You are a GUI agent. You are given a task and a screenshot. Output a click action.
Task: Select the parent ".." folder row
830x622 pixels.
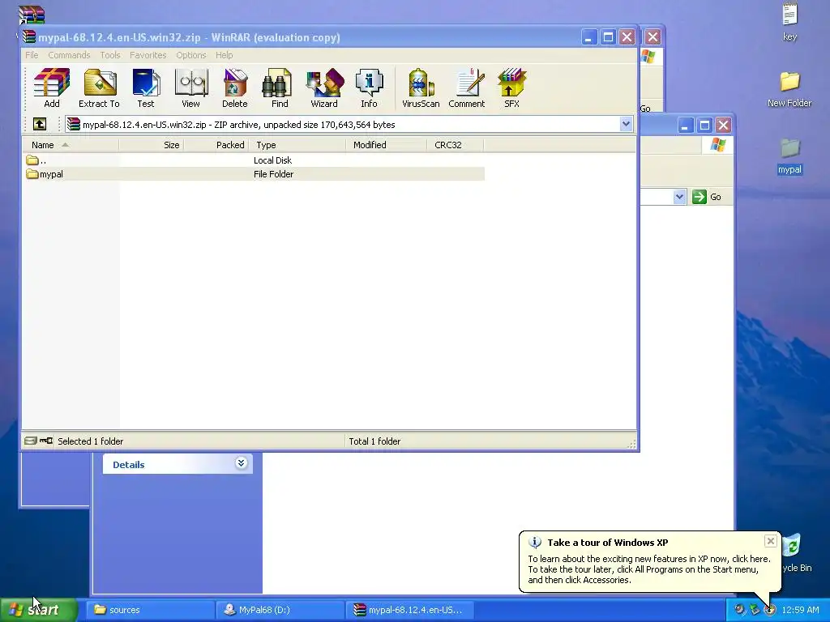click(x=254, y=160)
